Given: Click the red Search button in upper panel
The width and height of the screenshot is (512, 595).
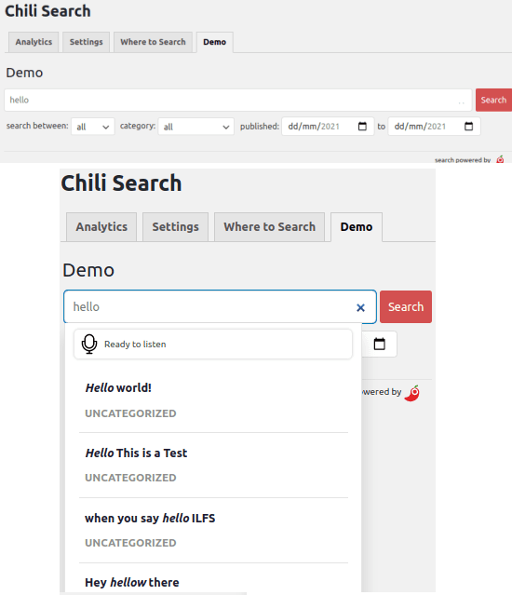Looking at the screenshot, I should point(493,101).
